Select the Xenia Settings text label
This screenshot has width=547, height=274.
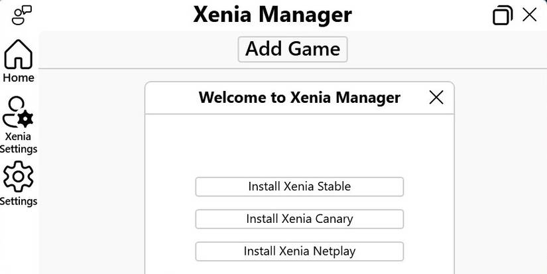click(19, 143)
